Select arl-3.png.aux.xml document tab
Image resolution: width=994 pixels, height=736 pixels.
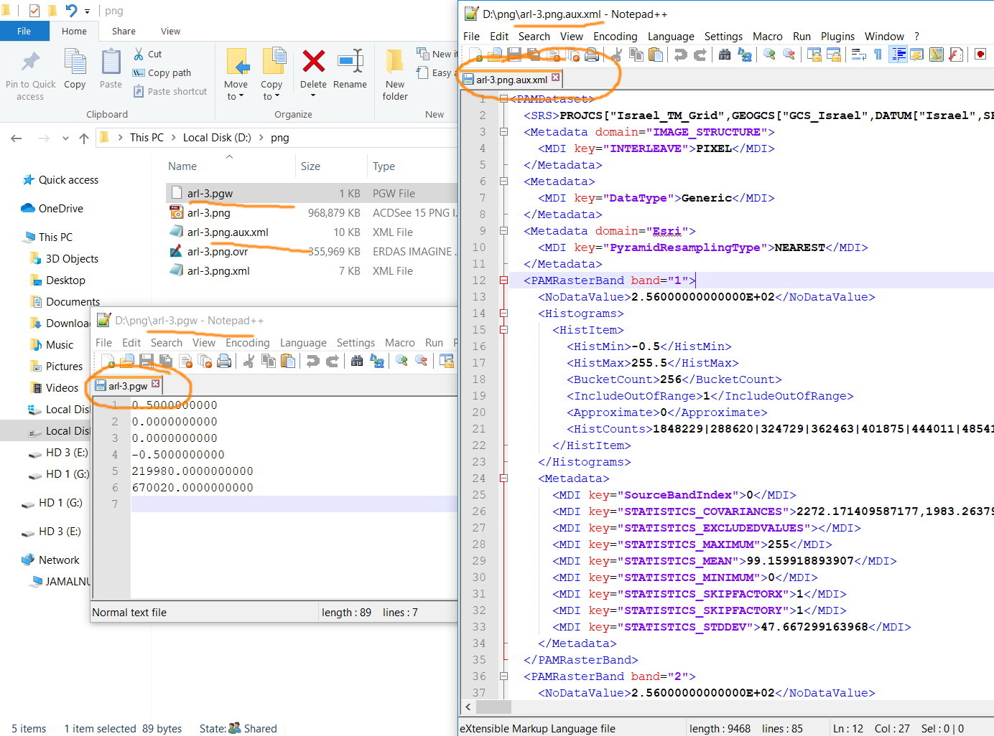(x=511, y=80)
